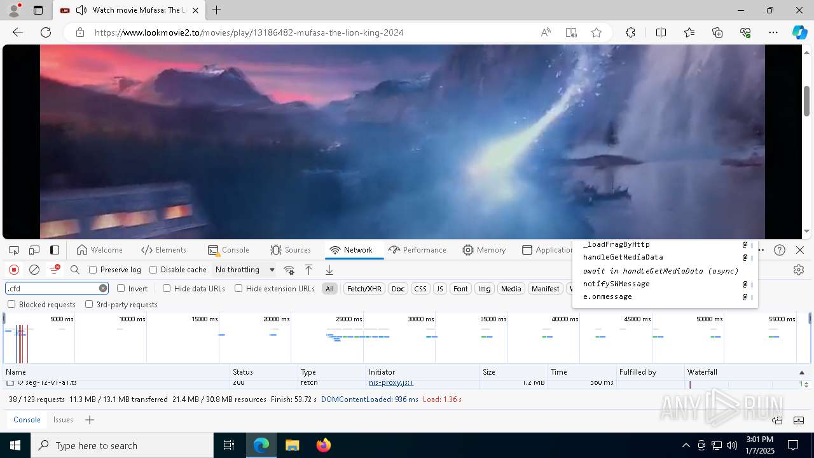Check the Invert filter checkbox

tap(121, 288)
